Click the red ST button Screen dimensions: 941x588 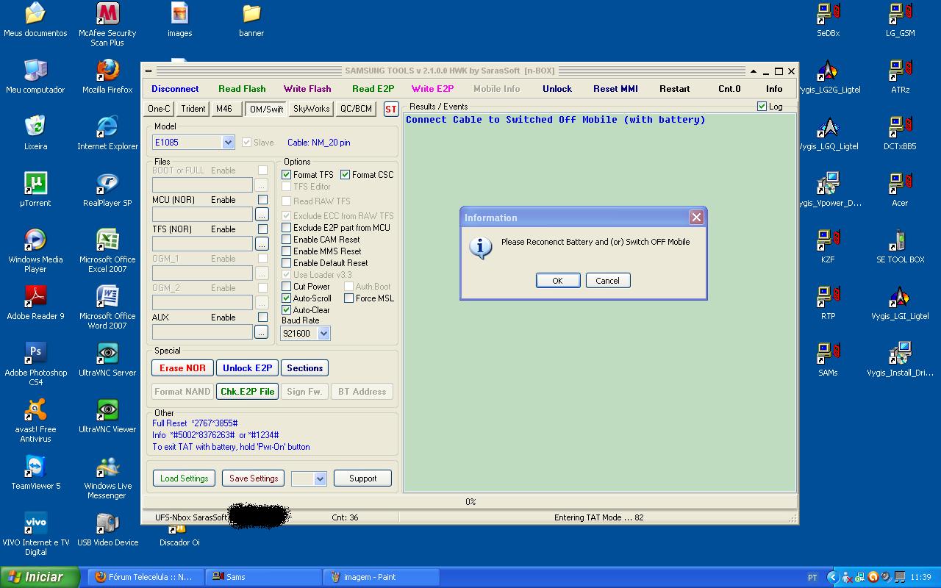(x=390, y=110)
